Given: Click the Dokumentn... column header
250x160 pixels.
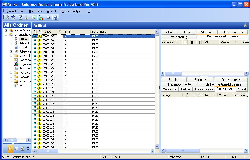Looking at the screenshot, I should [x=204, y=95].
